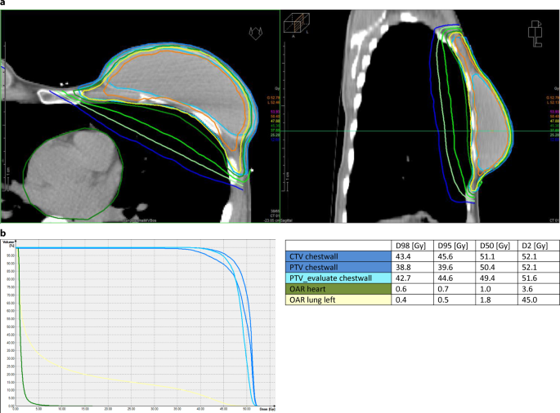The image size is (560, 413).
Task: Click the PTV chestwall D98 value 38.8
Action: point(403,267)
